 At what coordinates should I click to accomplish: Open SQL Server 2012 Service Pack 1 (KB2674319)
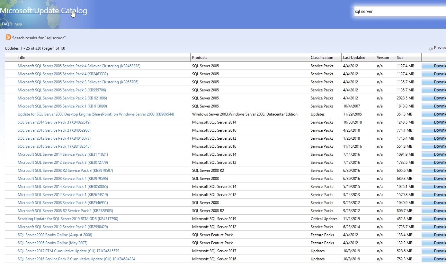click(63, 195)
